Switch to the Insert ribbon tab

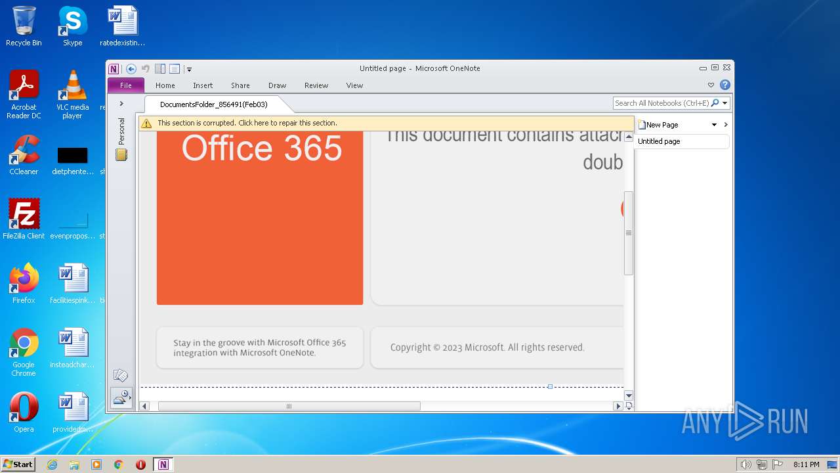203,85
